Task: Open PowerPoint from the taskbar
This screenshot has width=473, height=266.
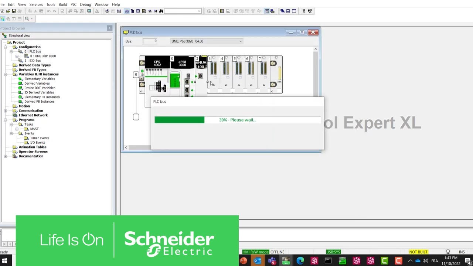Action: pyautogui.click(x=243, y=261)
